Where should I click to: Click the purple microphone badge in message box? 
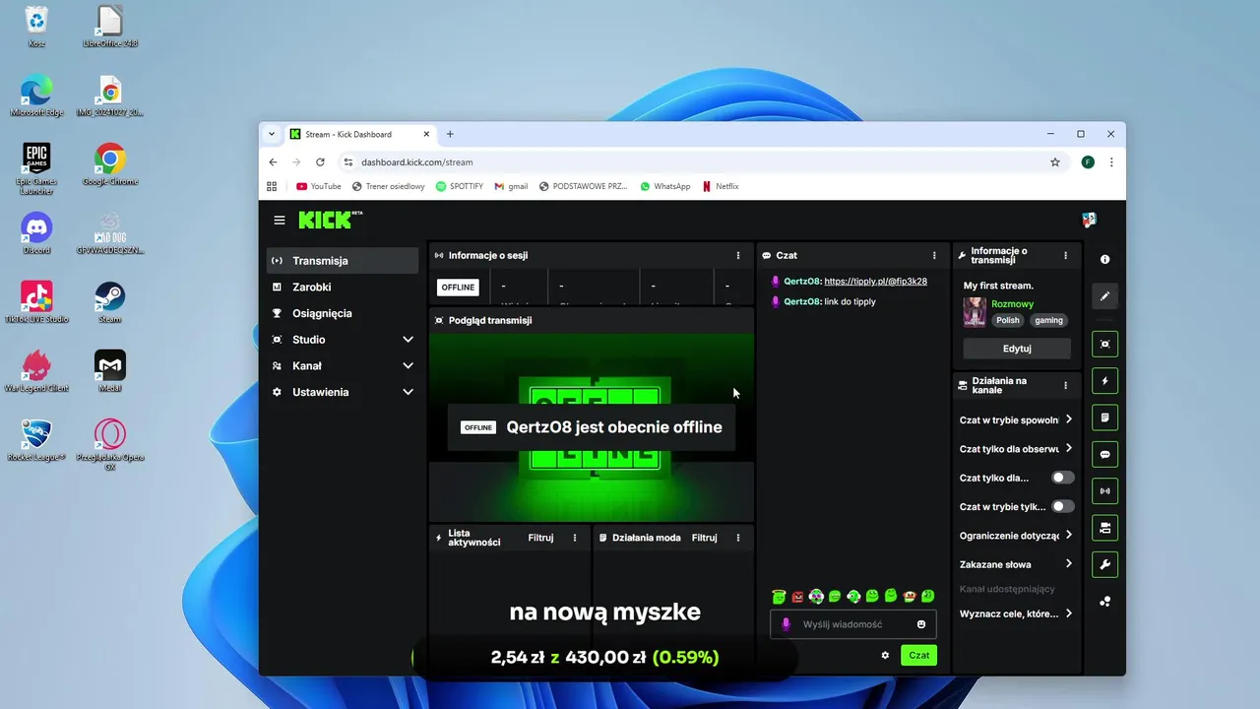pos(786,624)
